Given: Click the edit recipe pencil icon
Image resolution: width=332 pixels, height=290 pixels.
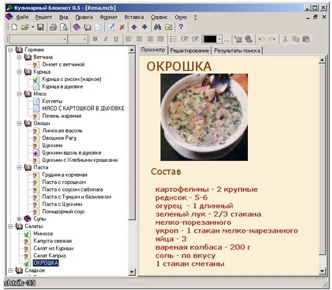Looking at the screenshot, I should [x=111, y=27].
